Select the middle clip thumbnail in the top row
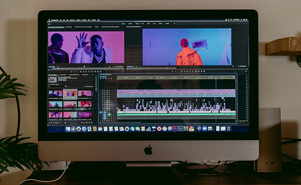Viewport: 301px width, 185px height. click(70, 93)
